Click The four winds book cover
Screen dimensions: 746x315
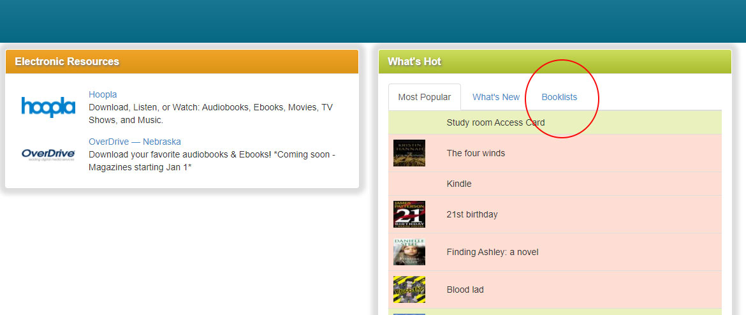pos(409,153)
